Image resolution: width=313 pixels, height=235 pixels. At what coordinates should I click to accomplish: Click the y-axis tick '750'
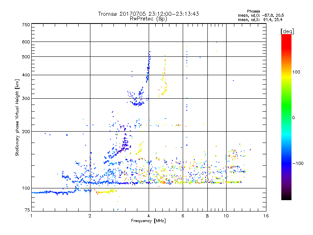click(26, 25)
